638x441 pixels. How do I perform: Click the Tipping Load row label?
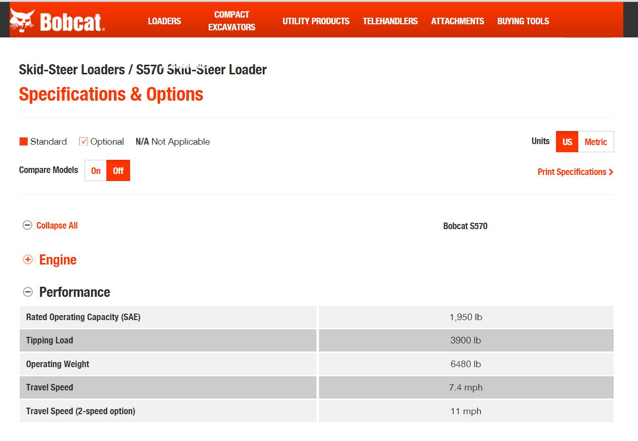point(50,340)
